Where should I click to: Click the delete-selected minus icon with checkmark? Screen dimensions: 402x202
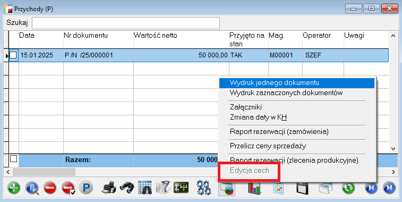click(68, 188)
